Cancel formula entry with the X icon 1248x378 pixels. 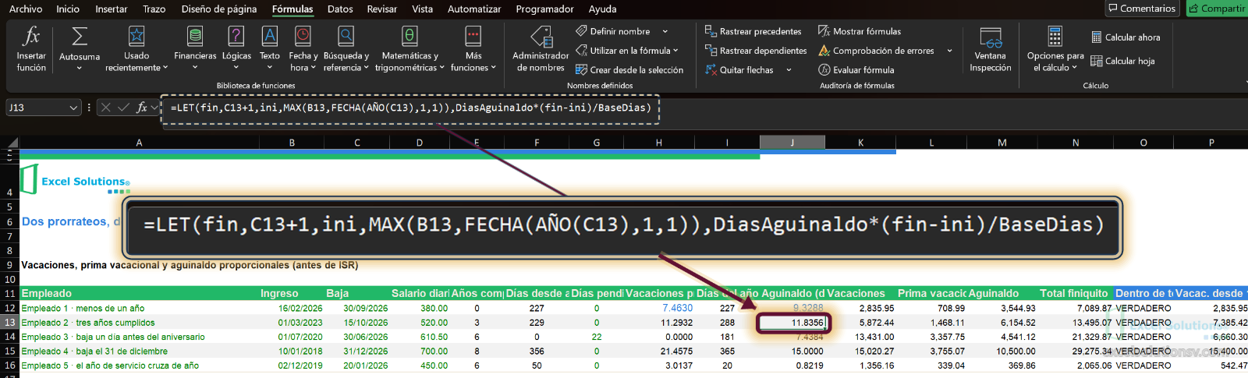pos(106,108)
